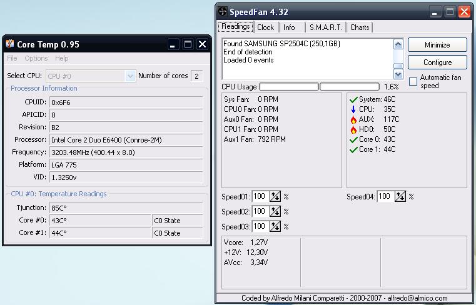476x305 pixels.
Task: Click the Found SAMSUNG SP2504C log line
Action: (x=281, y=44)
